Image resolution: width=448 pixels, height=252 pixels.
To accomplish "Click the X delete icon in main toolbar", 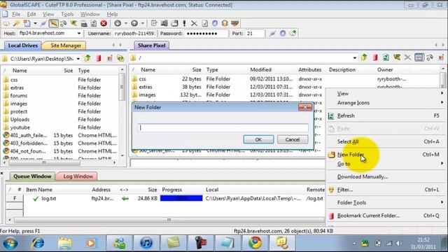I will coord(194,23).
